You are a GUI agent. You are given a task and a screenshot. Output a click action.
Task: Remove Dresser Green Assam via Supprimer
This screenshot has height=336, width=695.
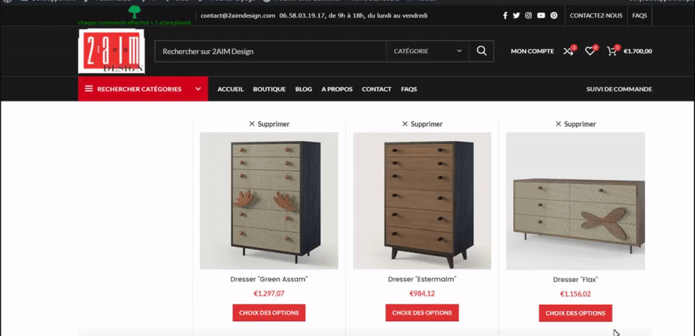point(269,124)
